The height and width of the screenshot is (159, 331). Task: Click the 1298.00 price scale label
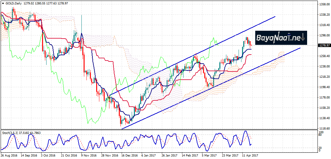click(323, 35)
